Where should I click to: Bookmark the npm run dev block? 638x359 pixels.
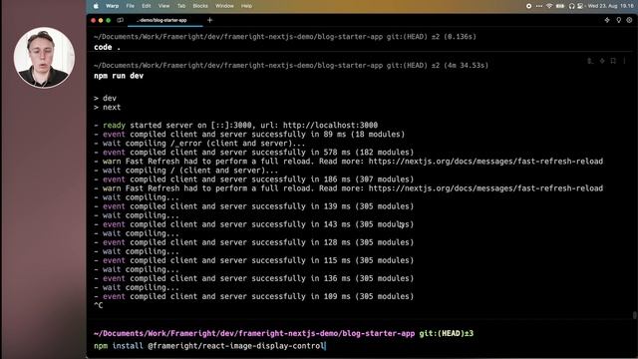point(613,61)
